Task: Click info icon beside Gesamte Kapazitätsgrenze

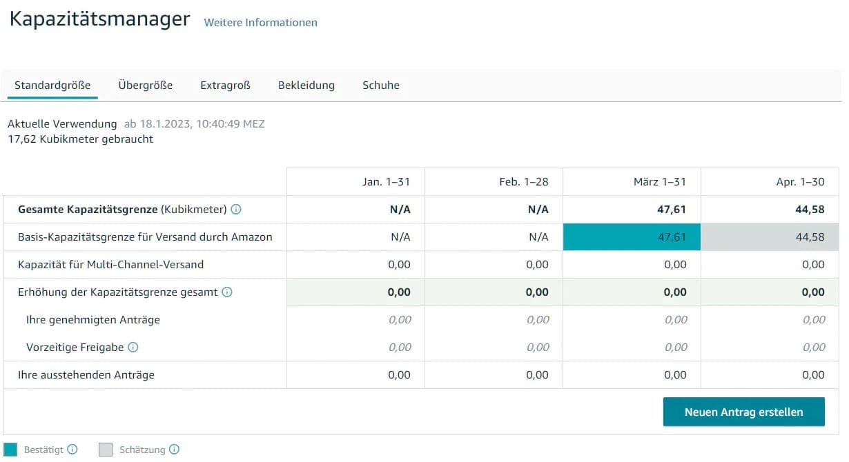Action: point(236,210)
